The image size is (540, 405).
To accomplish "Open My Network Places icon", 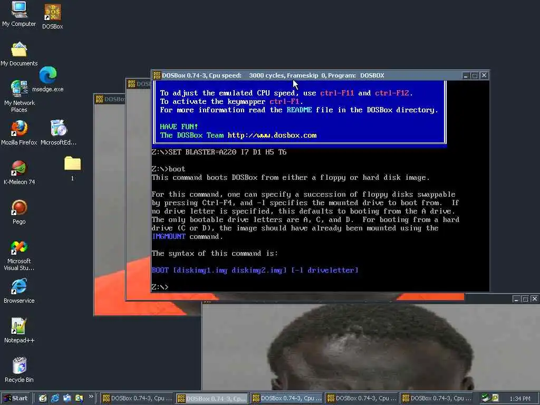I will (20, 97).
